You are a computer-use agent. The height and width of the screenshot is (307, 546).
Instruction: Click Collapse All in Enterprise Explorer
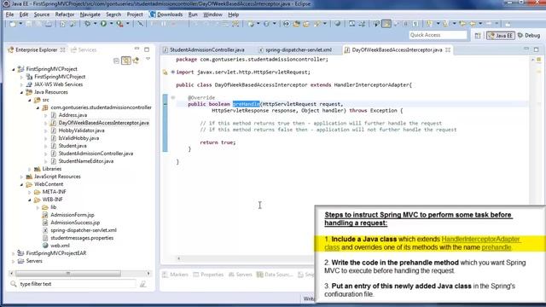click(x=116, y=61)
